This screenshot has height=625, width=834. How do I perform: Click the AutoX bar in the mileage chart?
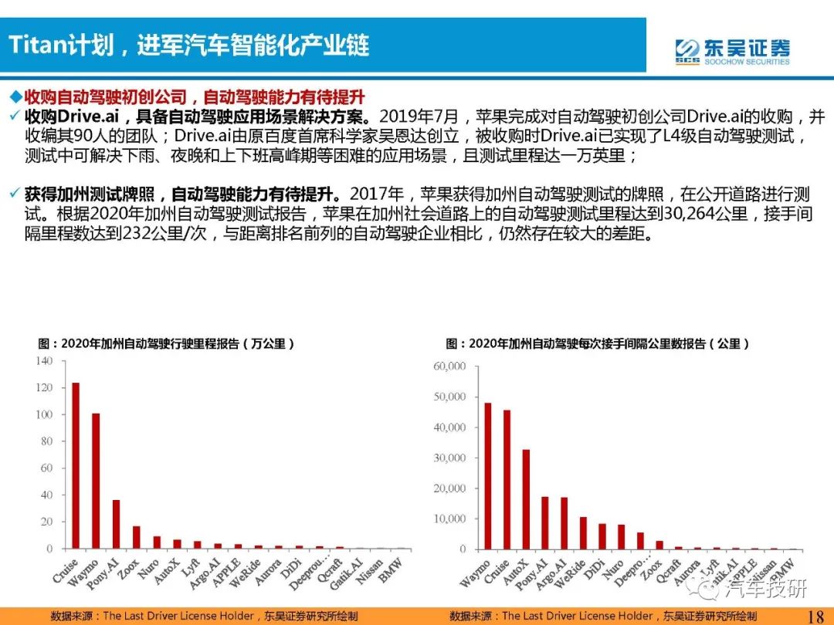click(x=177, y=544)
